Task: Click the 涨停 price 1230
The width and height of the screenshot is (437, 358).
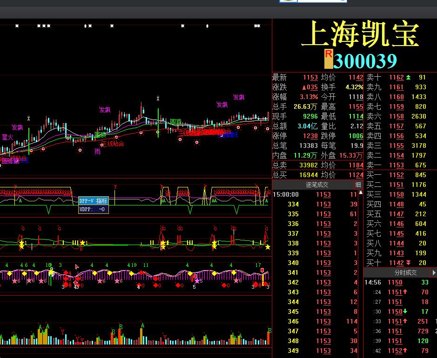Action: [x=310, y=136]
